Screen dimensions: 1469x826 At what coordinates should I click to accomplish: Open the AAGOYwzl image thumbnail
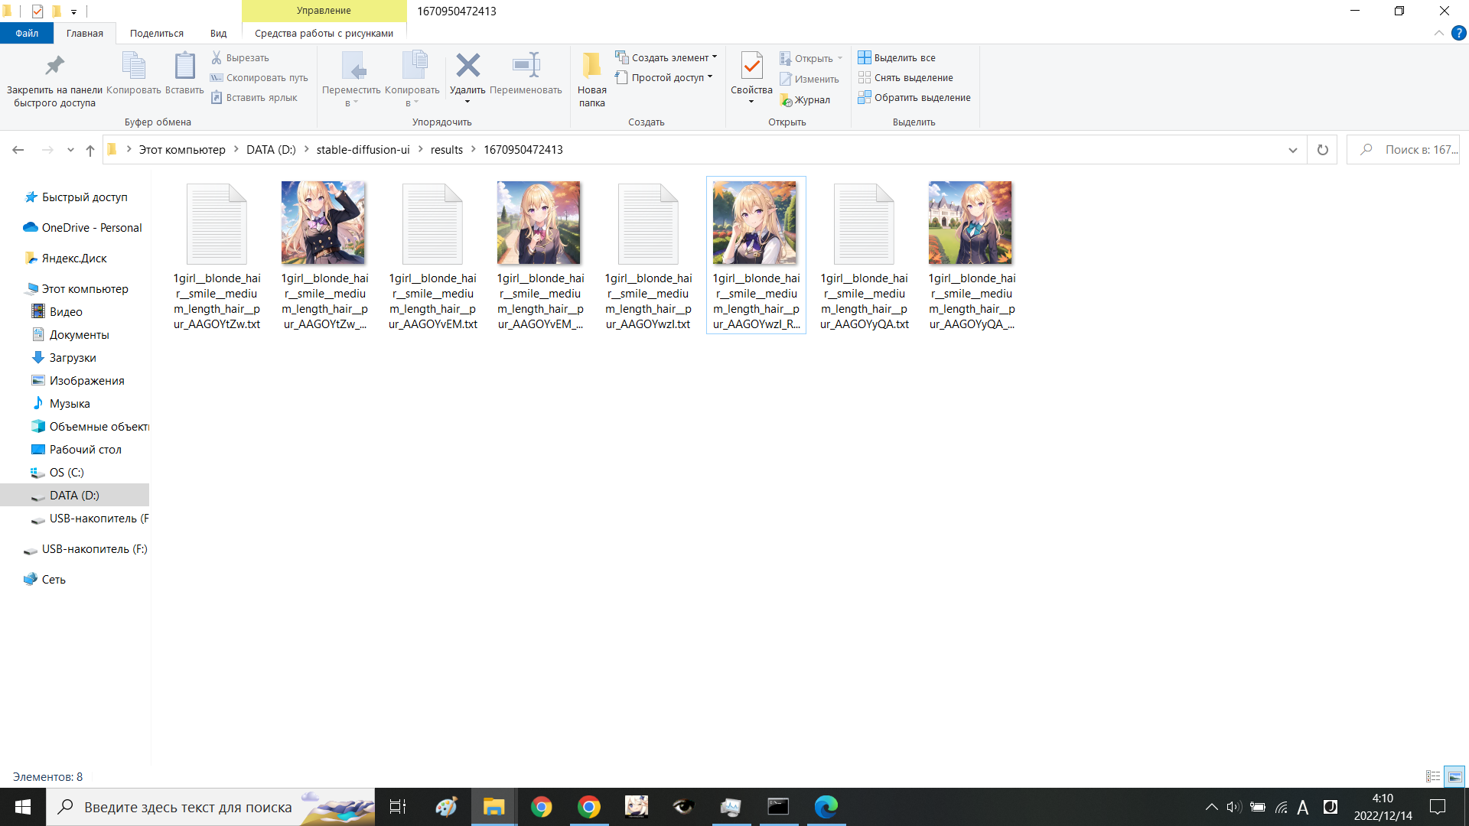pyautogui.click(x=756, y=223)
